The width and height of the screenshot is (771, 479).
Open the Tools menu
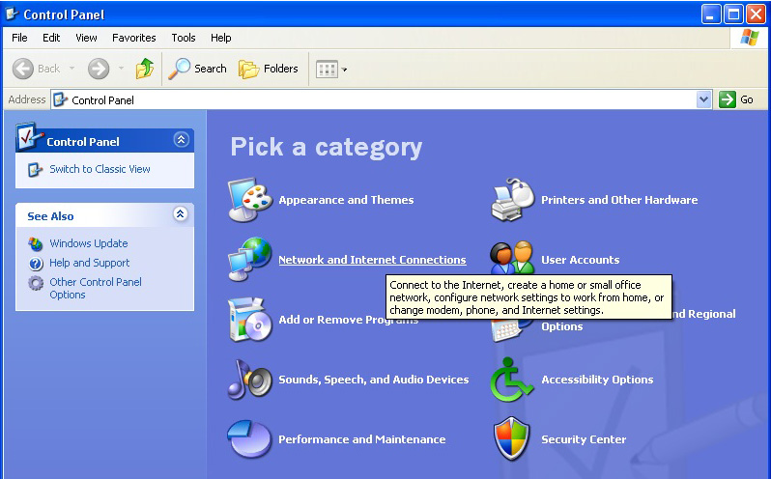tap(184, 38)
